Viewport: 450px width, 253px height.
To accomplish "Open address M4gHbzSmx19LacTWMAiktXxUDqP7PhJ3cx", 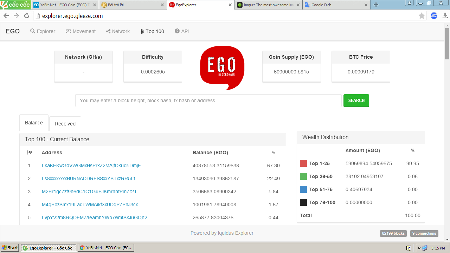I will [90, 205].
